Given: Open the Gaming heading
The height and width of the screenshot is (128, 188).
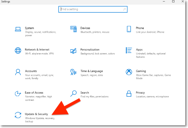Looking at the screenshot, I should [141, 71].
